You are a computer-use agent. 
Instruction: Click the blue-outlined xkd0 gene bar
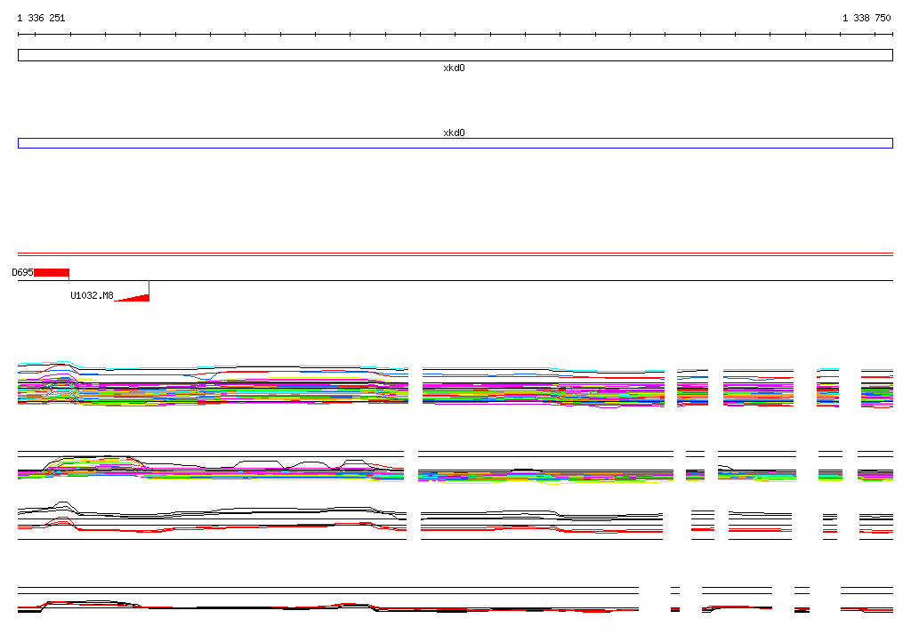pos(455,143)
